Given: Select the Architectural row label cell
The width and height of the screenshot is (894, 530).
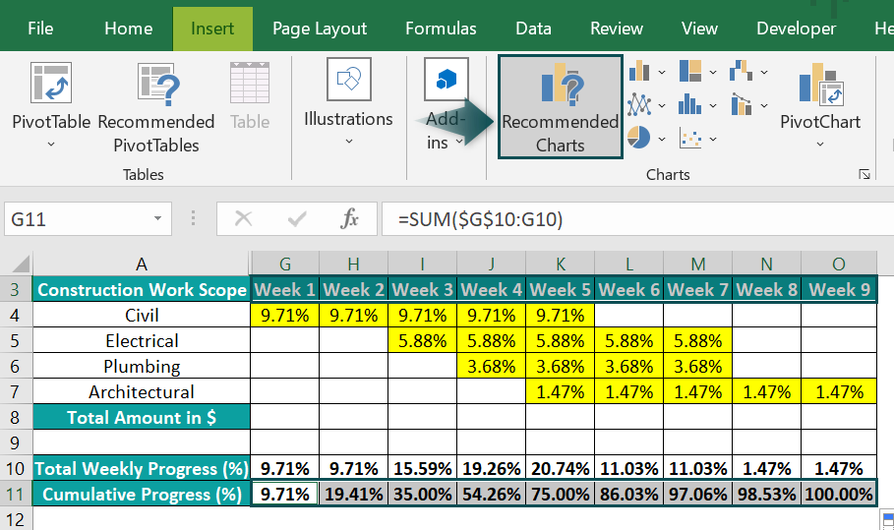Looking at the screenshot, I should point(142,392).
